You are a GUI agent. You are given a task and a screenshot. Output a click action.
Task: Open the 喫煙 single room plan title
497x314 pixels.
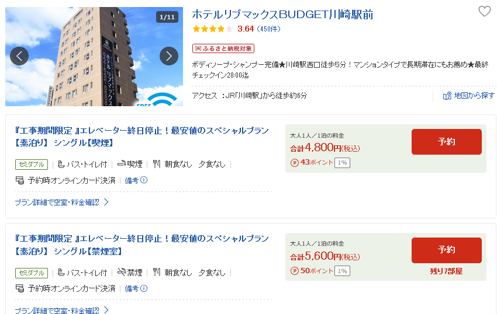141,137
